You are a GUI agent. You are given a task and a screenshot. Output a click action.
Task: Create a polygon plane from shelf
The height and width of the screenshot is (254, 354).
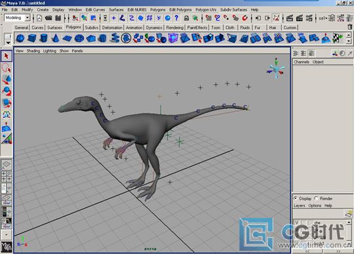pyautogui.click(x=68, y=38)
